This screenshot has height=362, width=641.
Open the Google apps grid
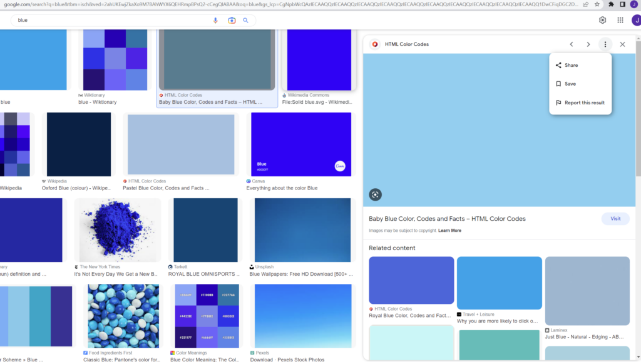point(620,20)
